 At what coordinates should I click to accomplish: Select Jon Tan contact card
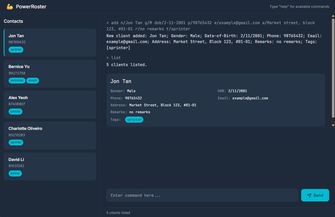50,42
